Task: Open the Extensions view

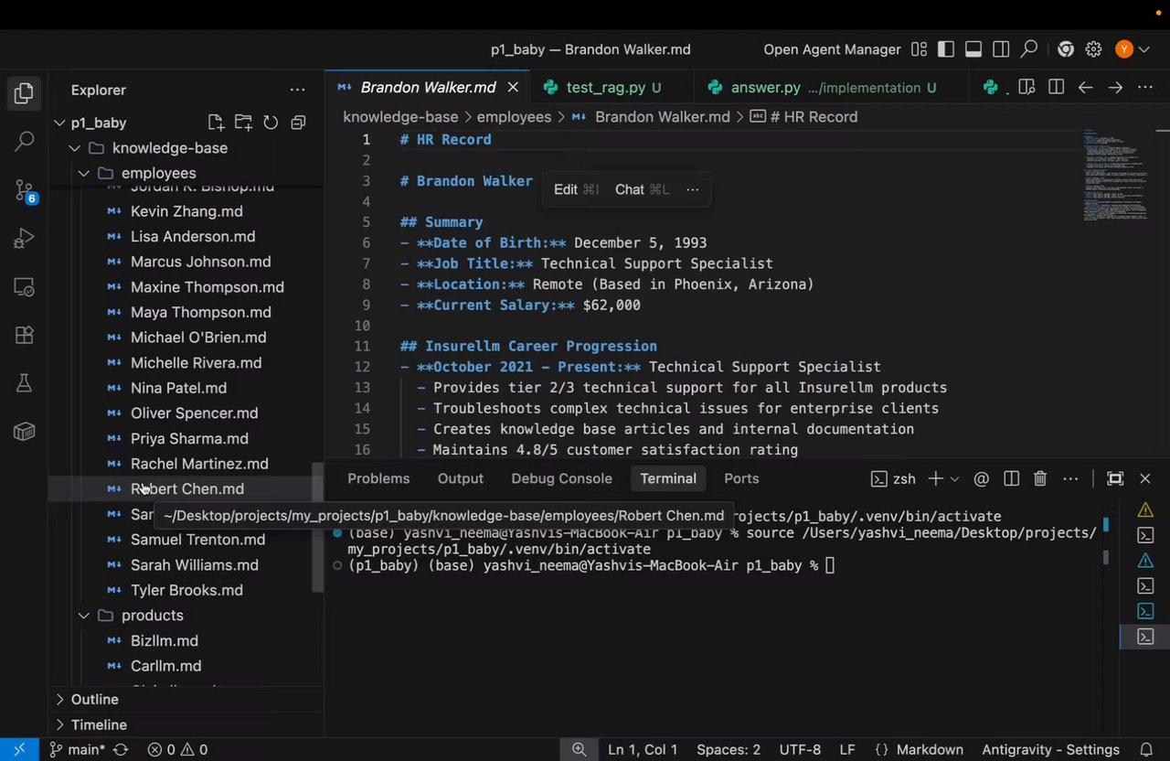Action: point(25,336)
